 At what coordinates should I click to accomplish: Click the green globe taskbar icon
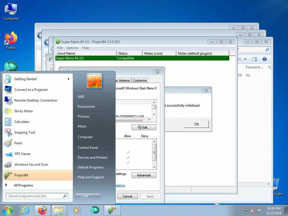tap(94, 210)
